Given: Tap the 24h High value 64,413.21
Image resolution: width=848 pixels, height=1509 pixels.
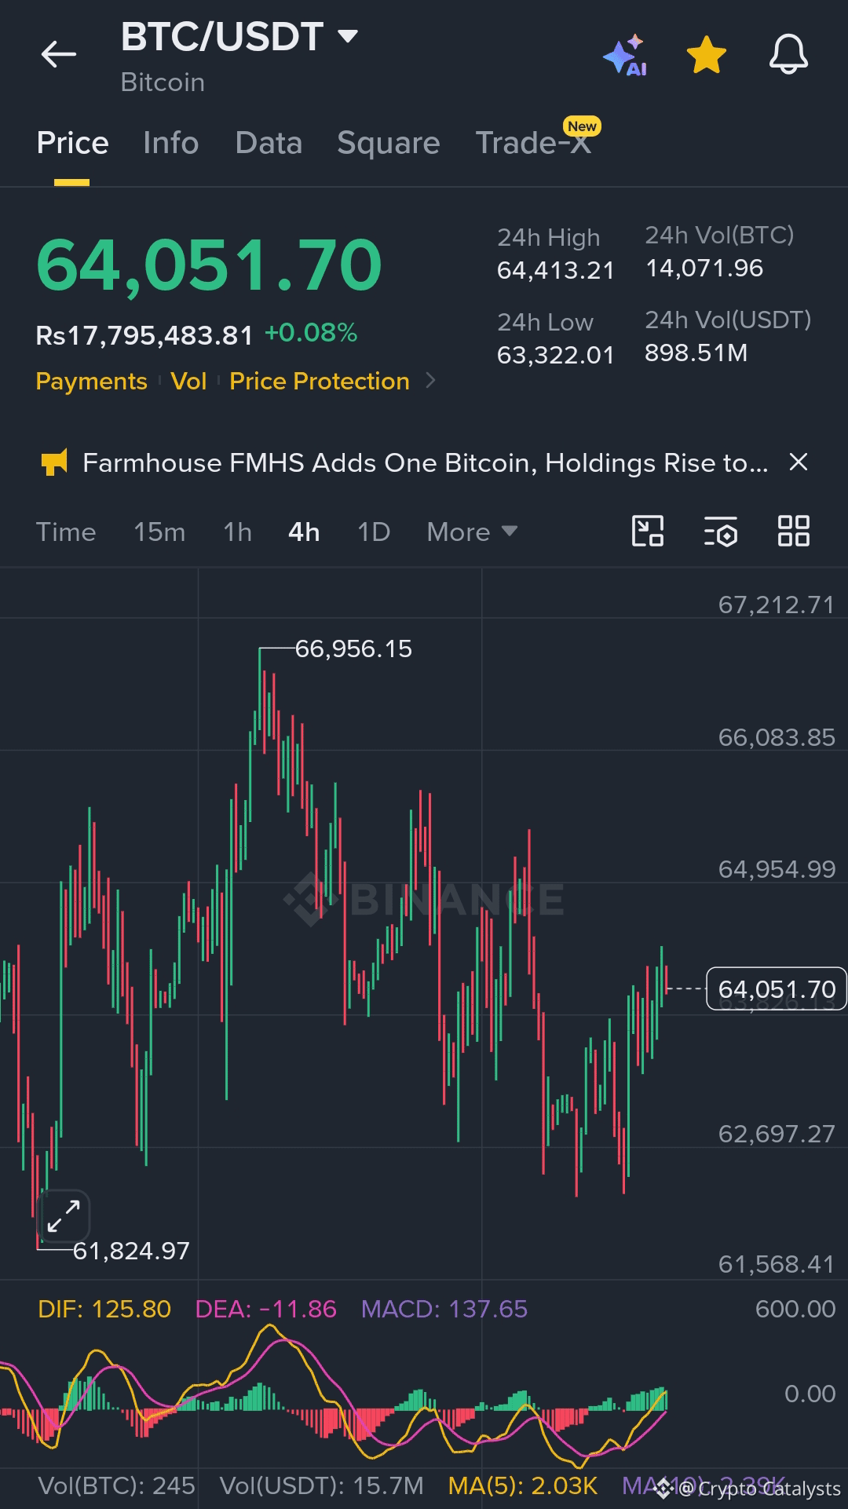Looking at the screenshot, I should click(x=555, y=271).
